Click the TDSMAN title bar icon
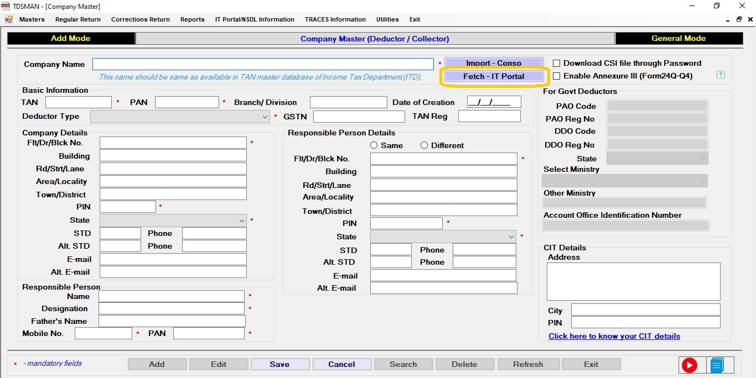 6,6
